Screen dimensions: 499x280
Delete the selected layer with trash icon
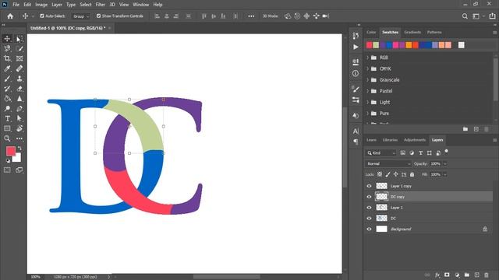click(x=487, y=275)
